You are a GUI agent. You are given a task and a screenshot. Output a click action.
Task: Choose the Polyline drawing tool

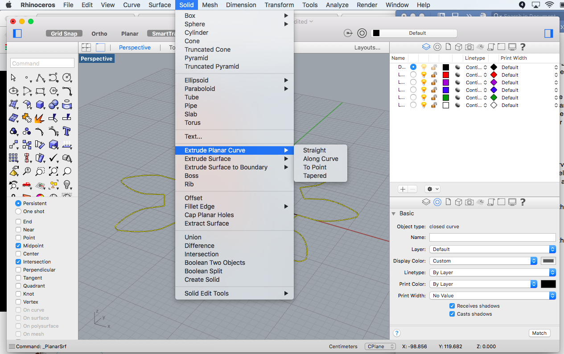tap(40, 78)
